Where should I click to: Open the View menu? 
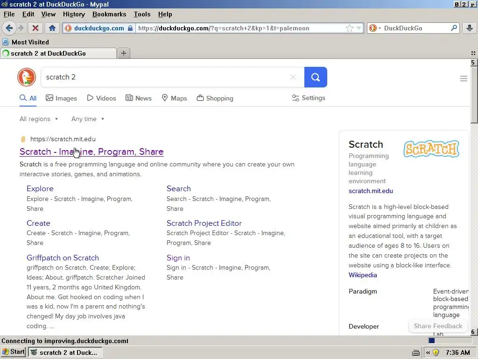[49, 14]
